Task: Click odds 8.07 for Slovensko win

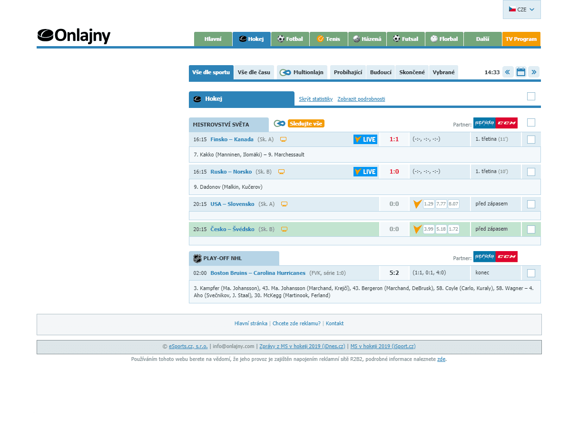Action: coord(453,204)
